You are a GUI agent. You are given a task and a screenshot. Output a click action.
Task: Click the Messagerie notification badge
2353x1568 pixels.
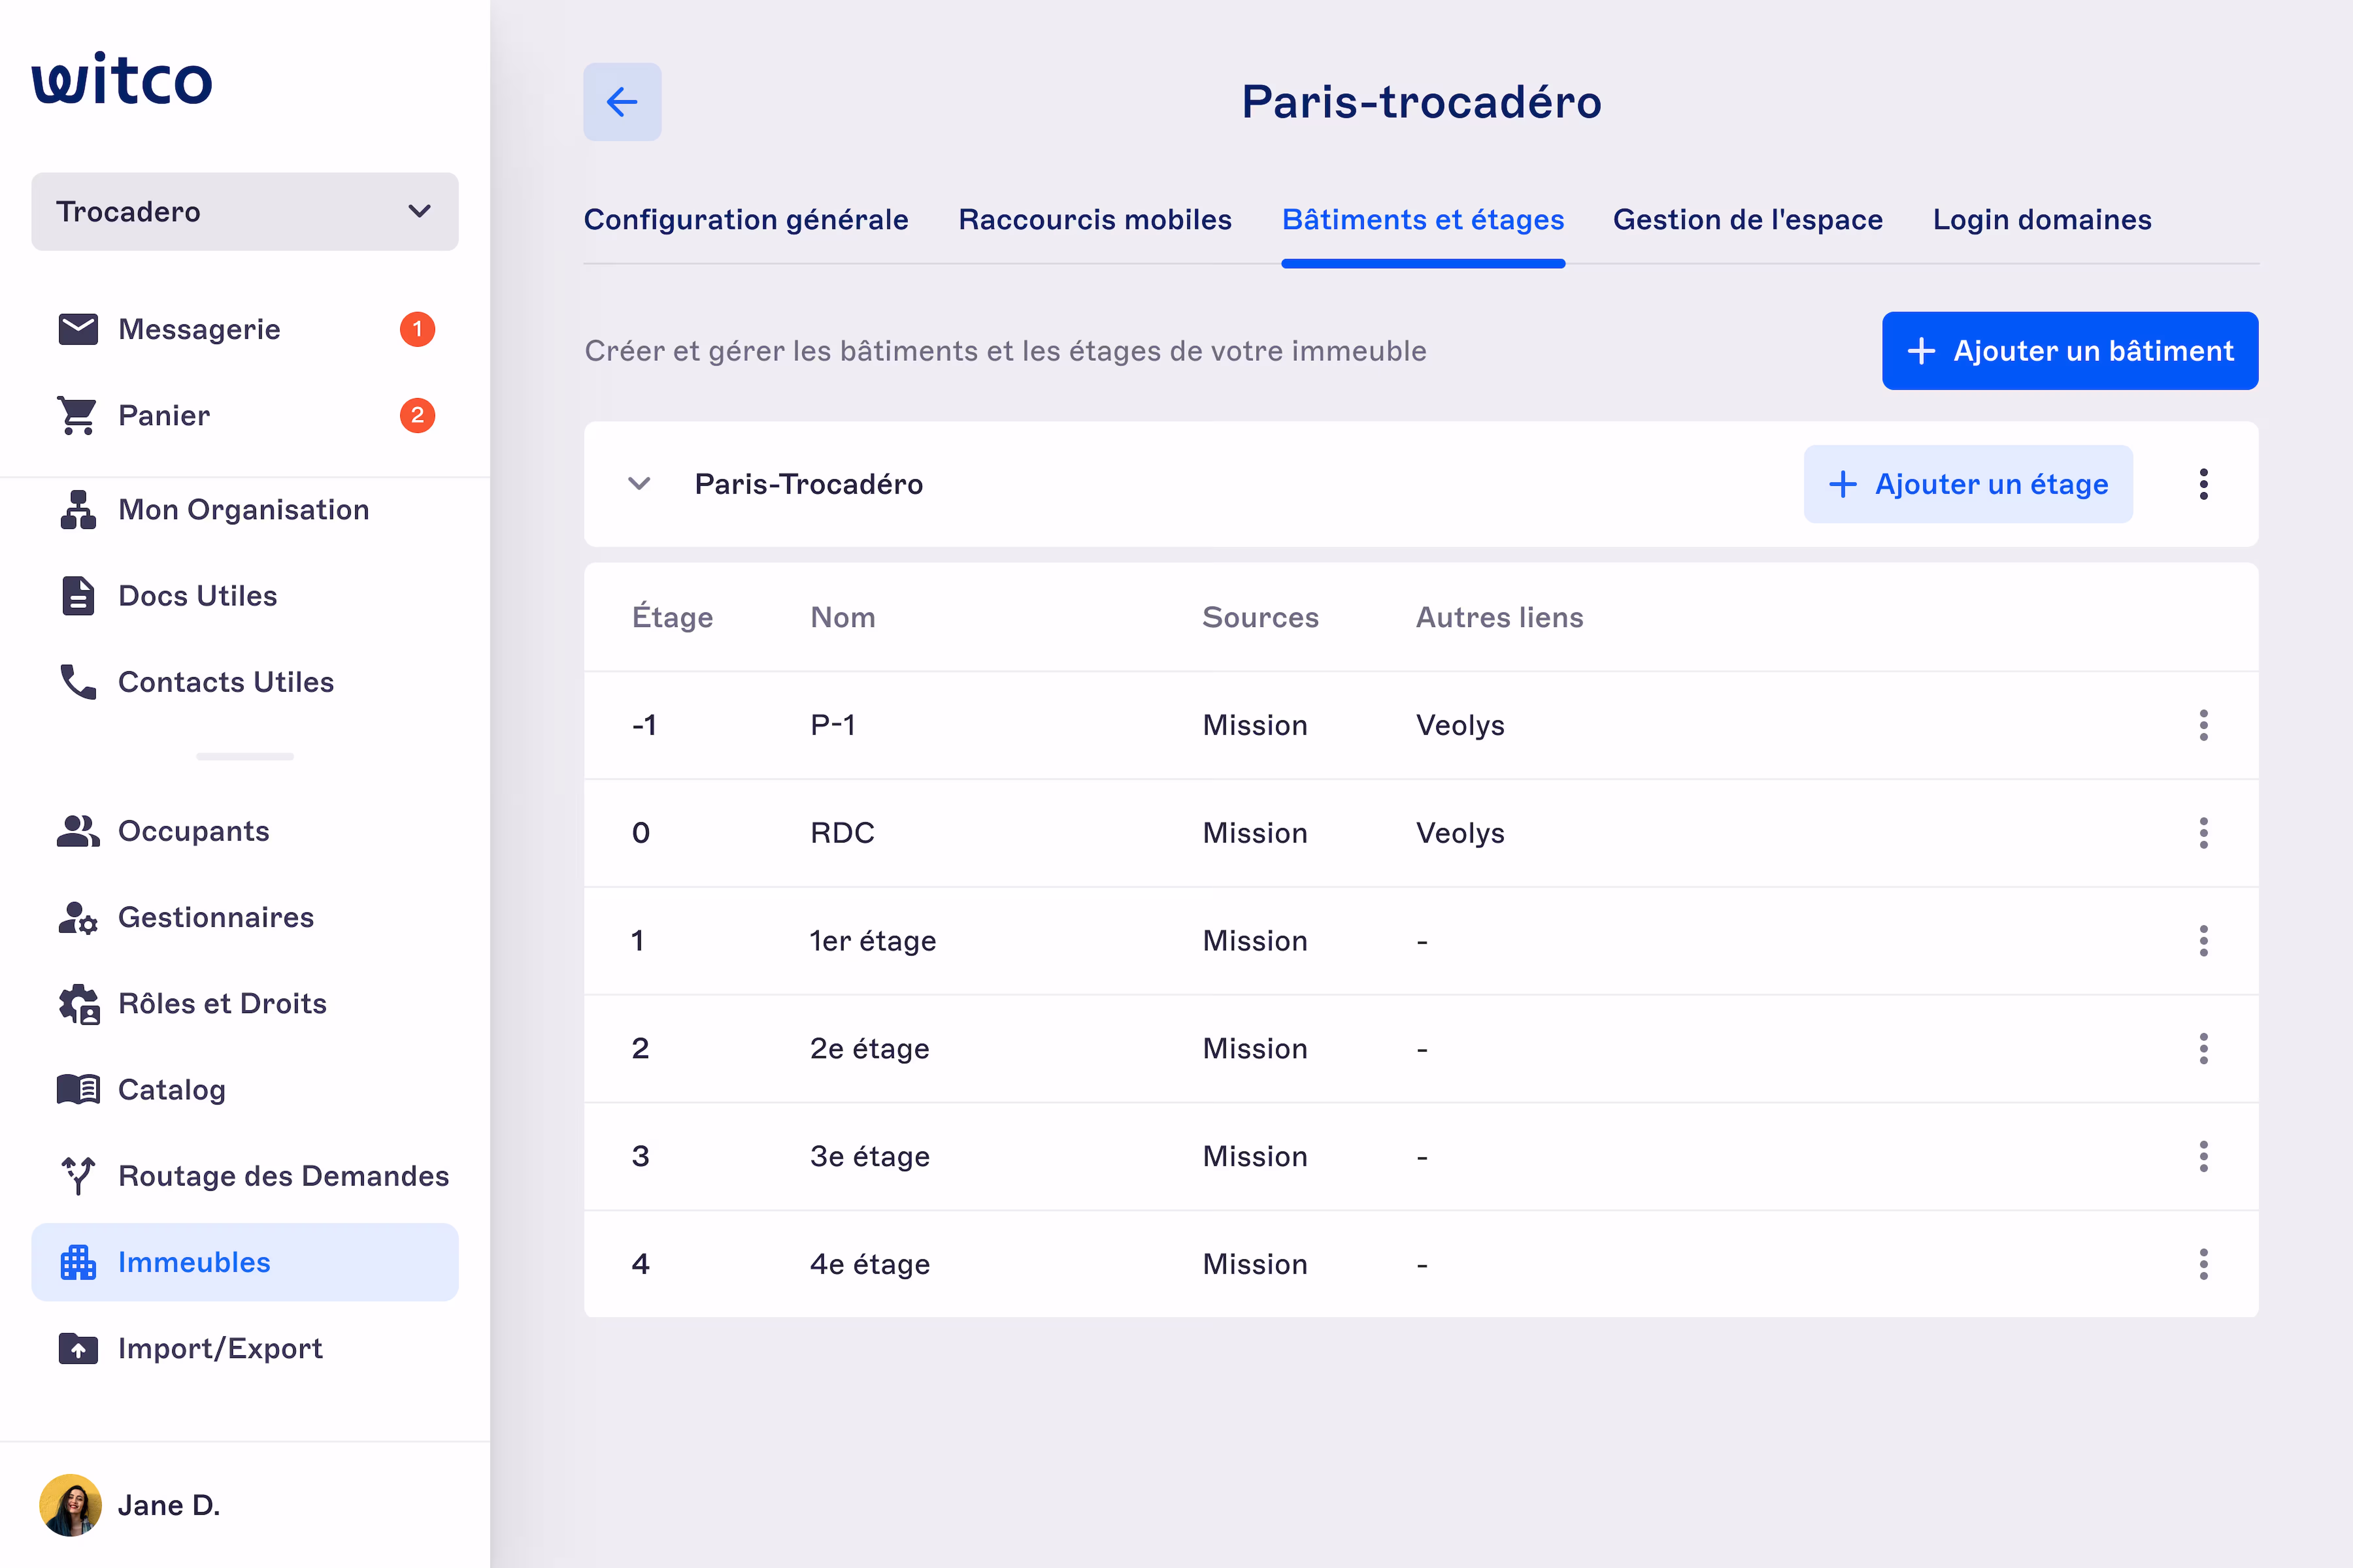tap(417, 329)
